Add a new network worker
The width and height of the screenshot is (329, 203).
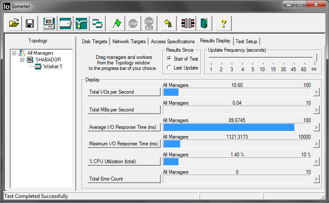pos(82,23)
